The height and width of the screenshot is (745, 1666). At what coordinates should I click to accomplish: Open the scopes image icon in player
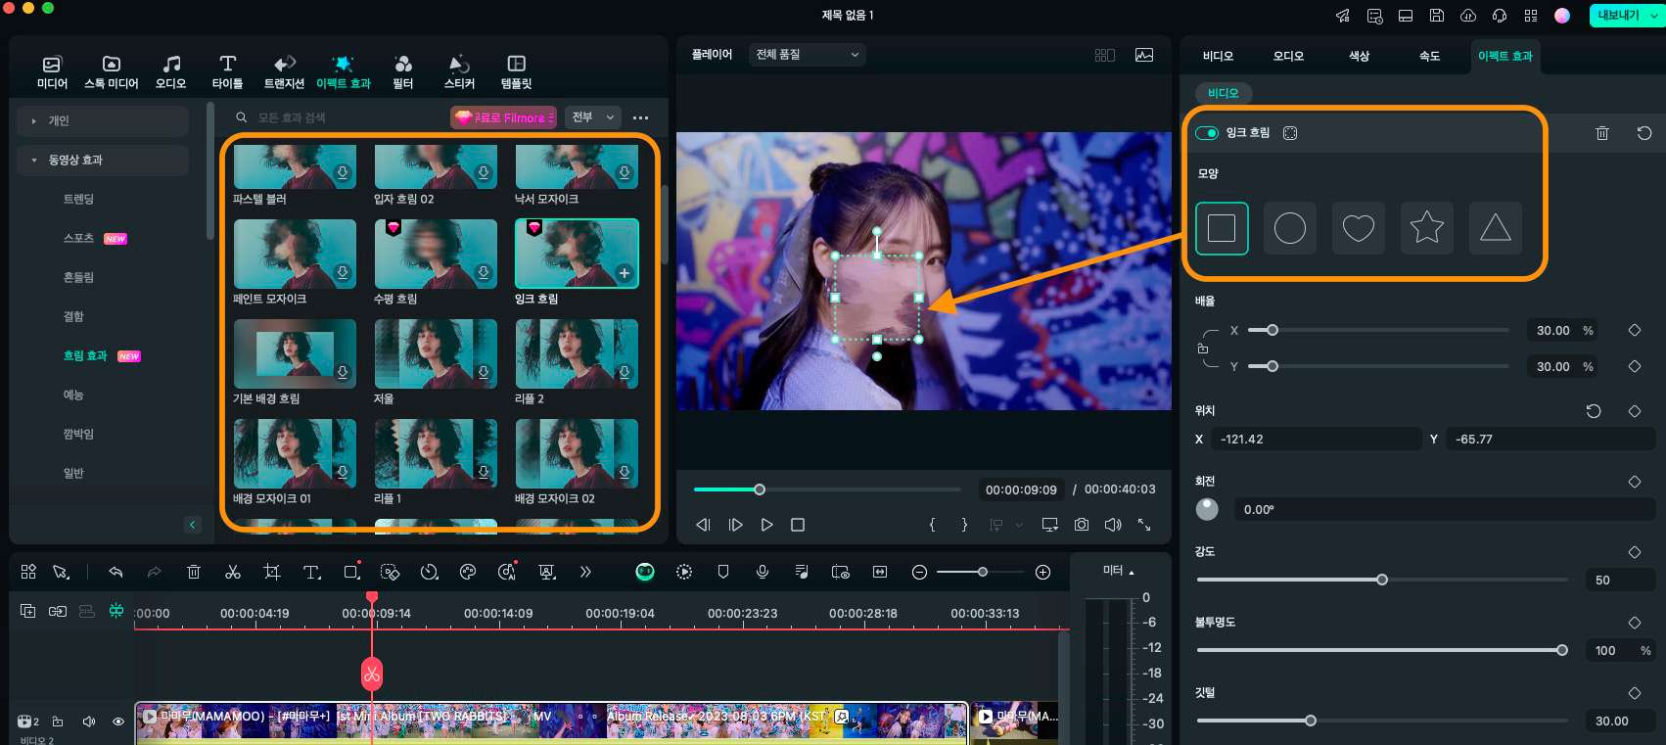tap(1144, 55)
